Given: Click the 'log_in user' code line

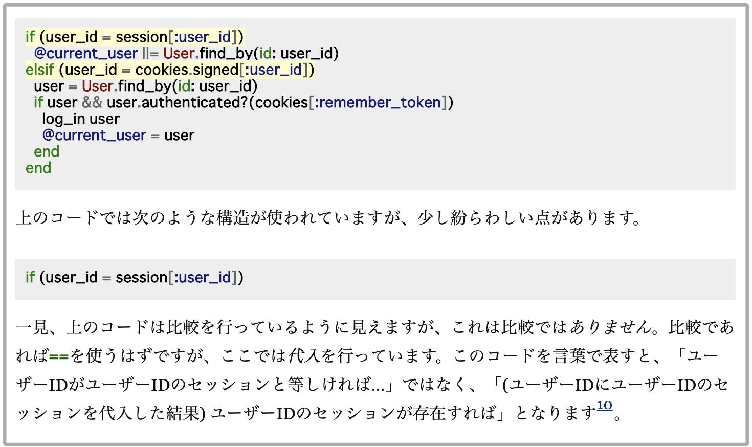Looking at the screenshot, I should [81, 119].
